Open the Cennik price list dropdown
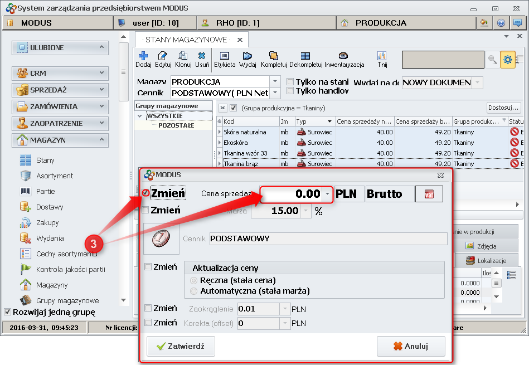Screen dimensions: 529x365 (x=275, y=93)
